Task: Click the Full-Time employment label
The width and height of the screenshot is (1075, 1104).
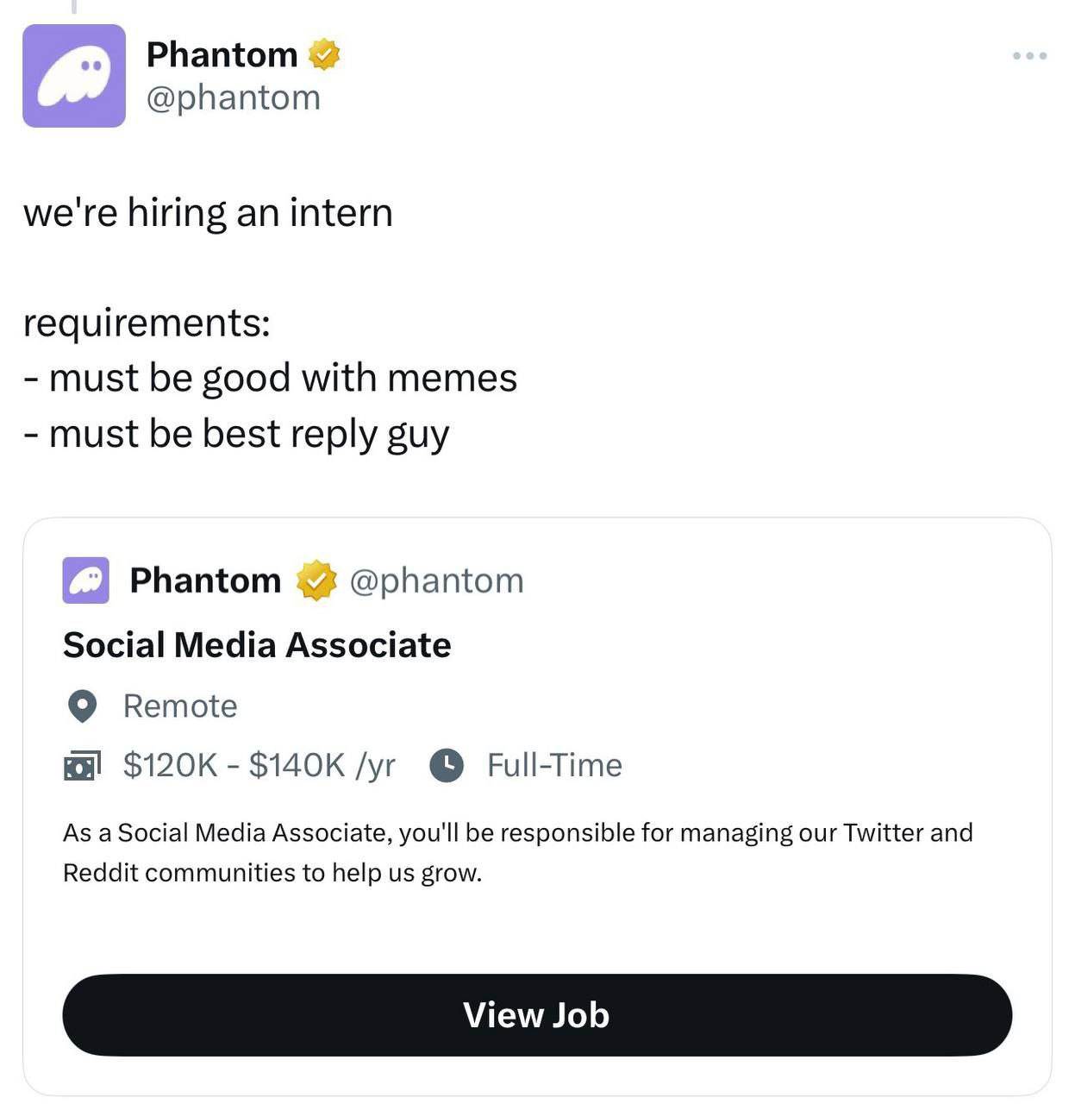Action: coord(554,765)
